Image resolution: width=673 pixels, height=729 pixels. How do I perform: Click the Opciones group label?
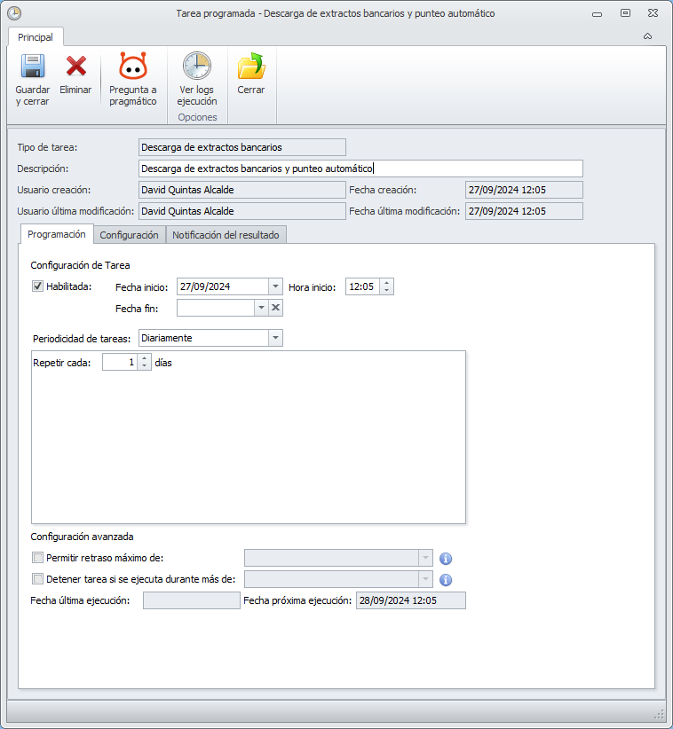pos(197,117)
